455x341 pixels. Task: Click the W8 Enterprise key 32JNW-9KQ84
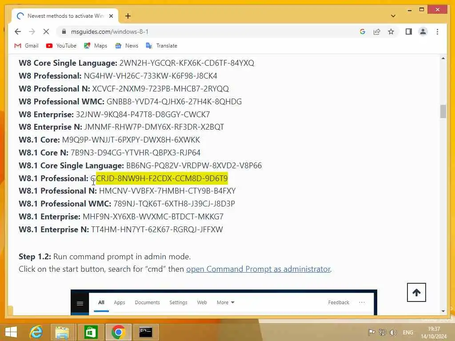tap(143, 114)
